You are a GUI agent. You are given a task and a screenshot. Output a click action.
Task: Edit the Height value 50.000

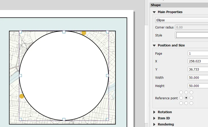pyautogui.click(x=198, y=86)
